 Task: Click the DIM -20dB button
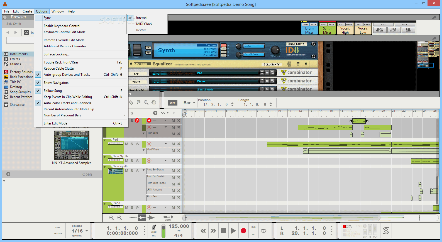pos(408,30)
